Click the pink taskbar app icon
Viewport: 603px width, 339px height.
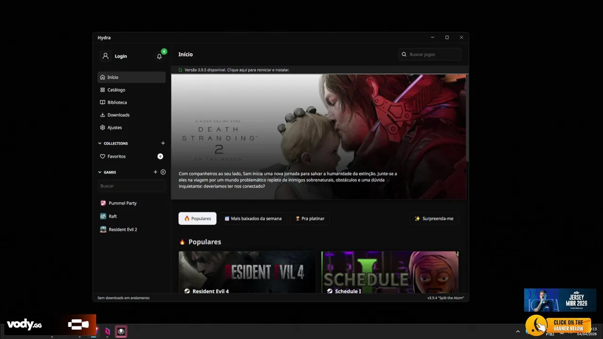coord(107,331)
